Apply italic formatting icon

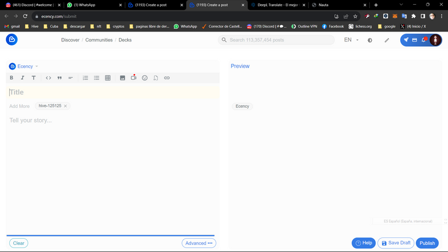tap(22, 78)
